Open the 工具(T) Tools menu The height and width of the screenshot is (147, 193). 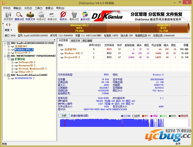click(x=39, y=8)
